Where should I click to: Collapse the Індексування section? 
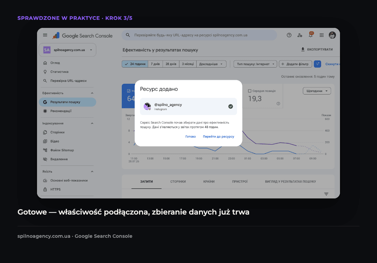92,123
